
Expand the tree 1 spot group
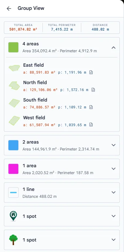point(114,240)
